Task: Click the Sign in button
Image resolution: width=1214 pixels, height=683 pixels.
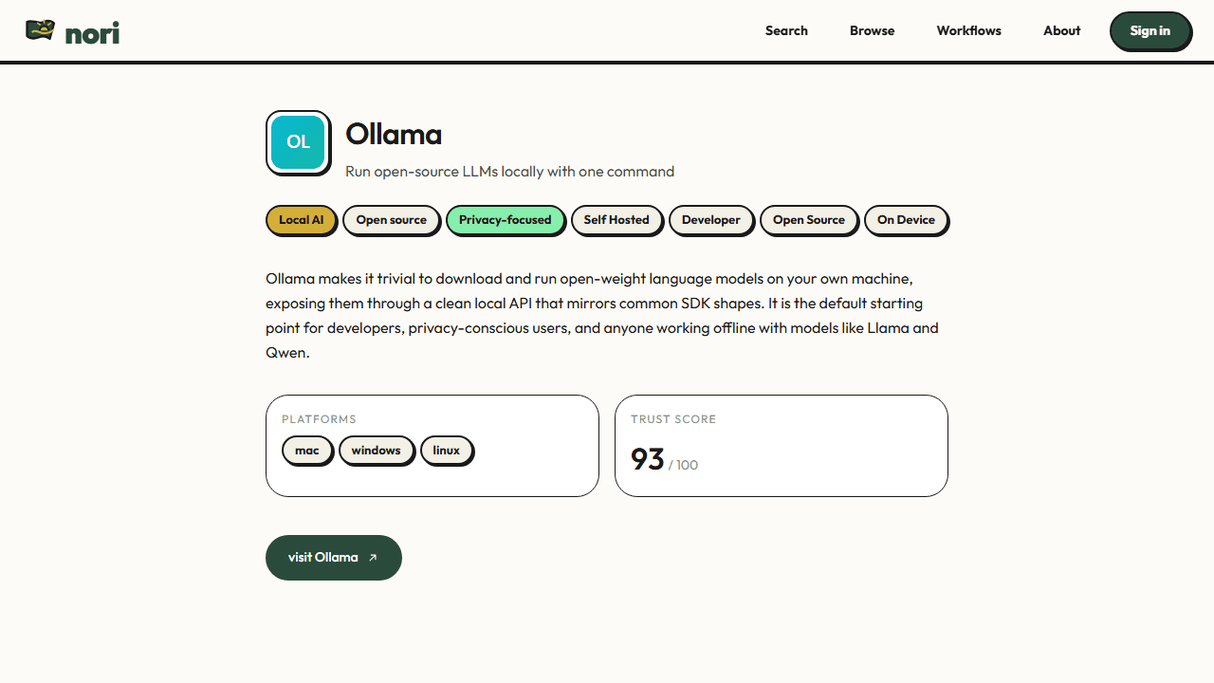Action: pyautogui.click(x=1150, y=30)
